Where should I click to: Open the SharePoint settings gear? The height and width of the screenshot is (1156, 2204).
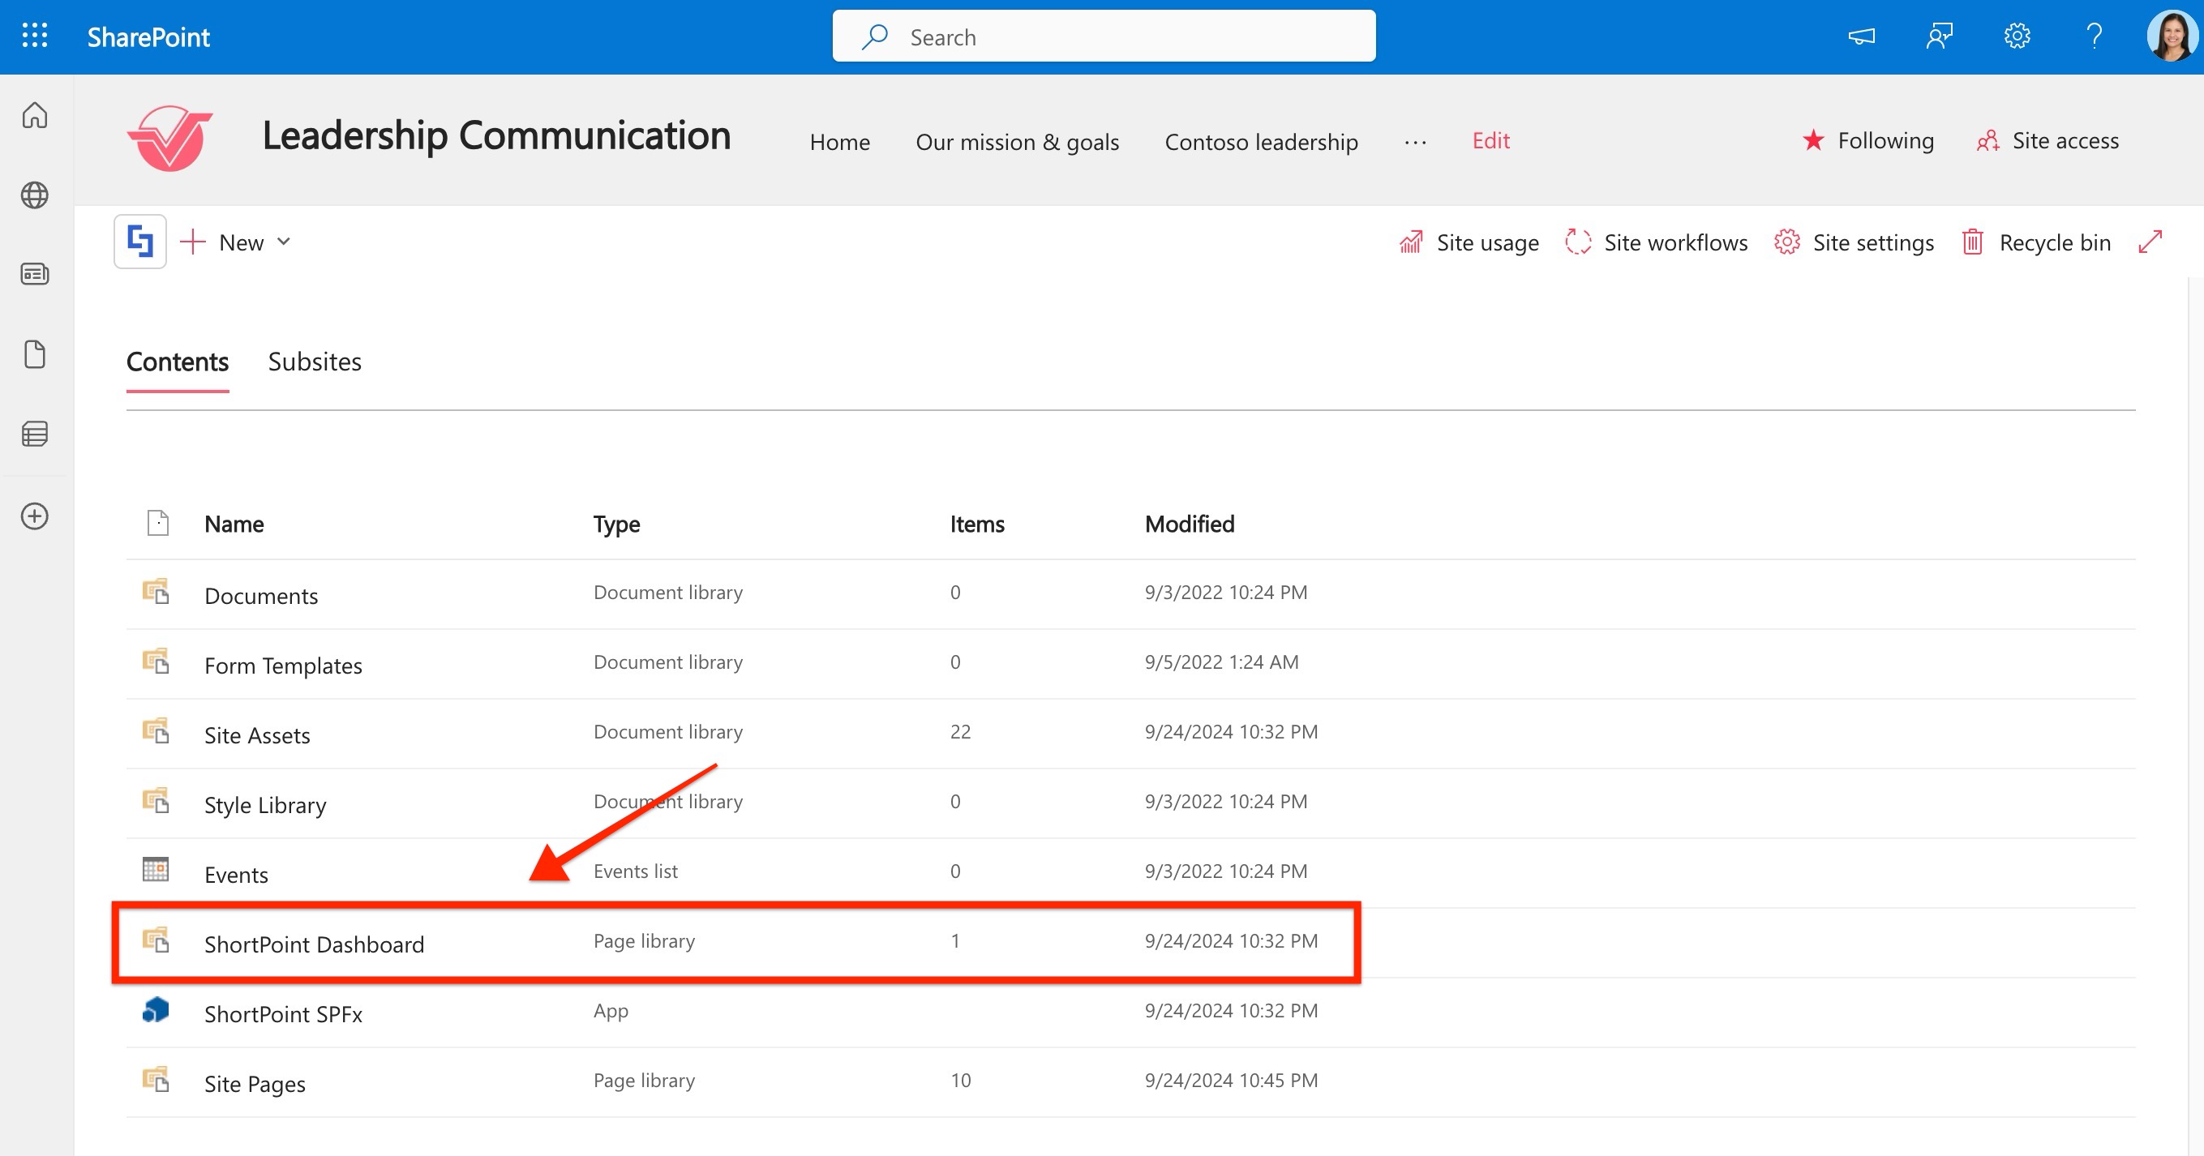2017,36
